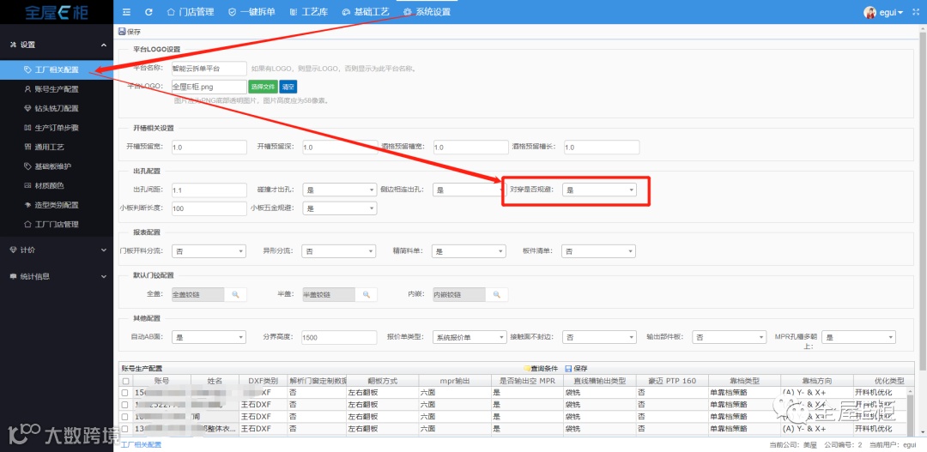Click the 优化类型 column header
Image resolution: width=927 pixels, height=452 pixels.
(889, 381)
